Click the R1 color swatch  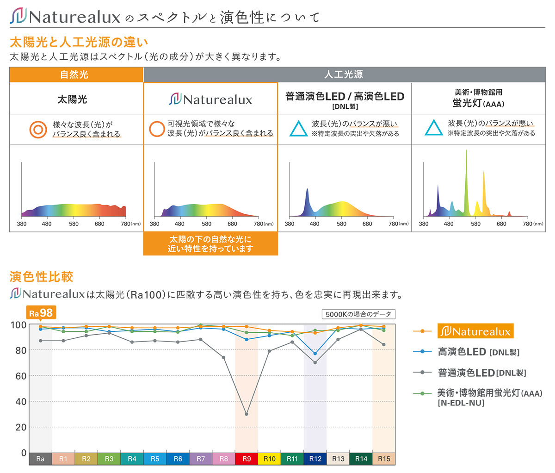pos(63,459)
